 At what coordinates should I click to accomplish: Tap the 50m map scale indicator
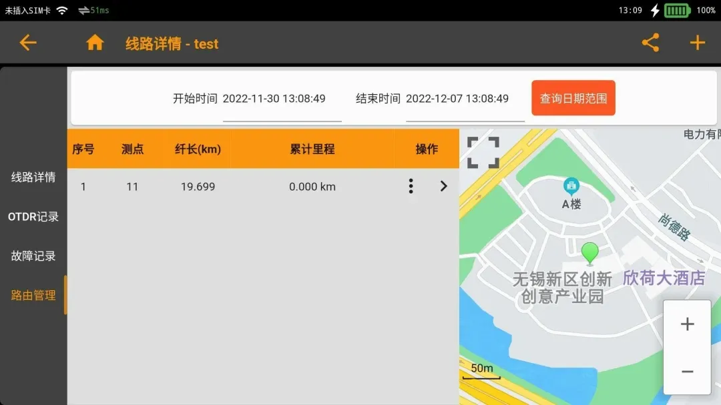[481, 370]
